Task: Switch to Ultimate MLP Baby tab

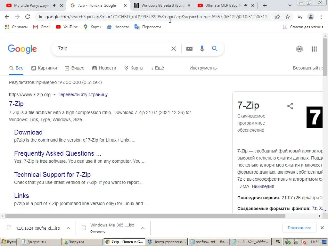Action: click(223, 6)
